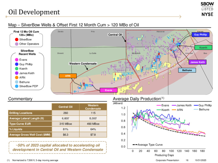Click the 81% liquids cell
The image size is (218, 163).
tap(65, 129)
